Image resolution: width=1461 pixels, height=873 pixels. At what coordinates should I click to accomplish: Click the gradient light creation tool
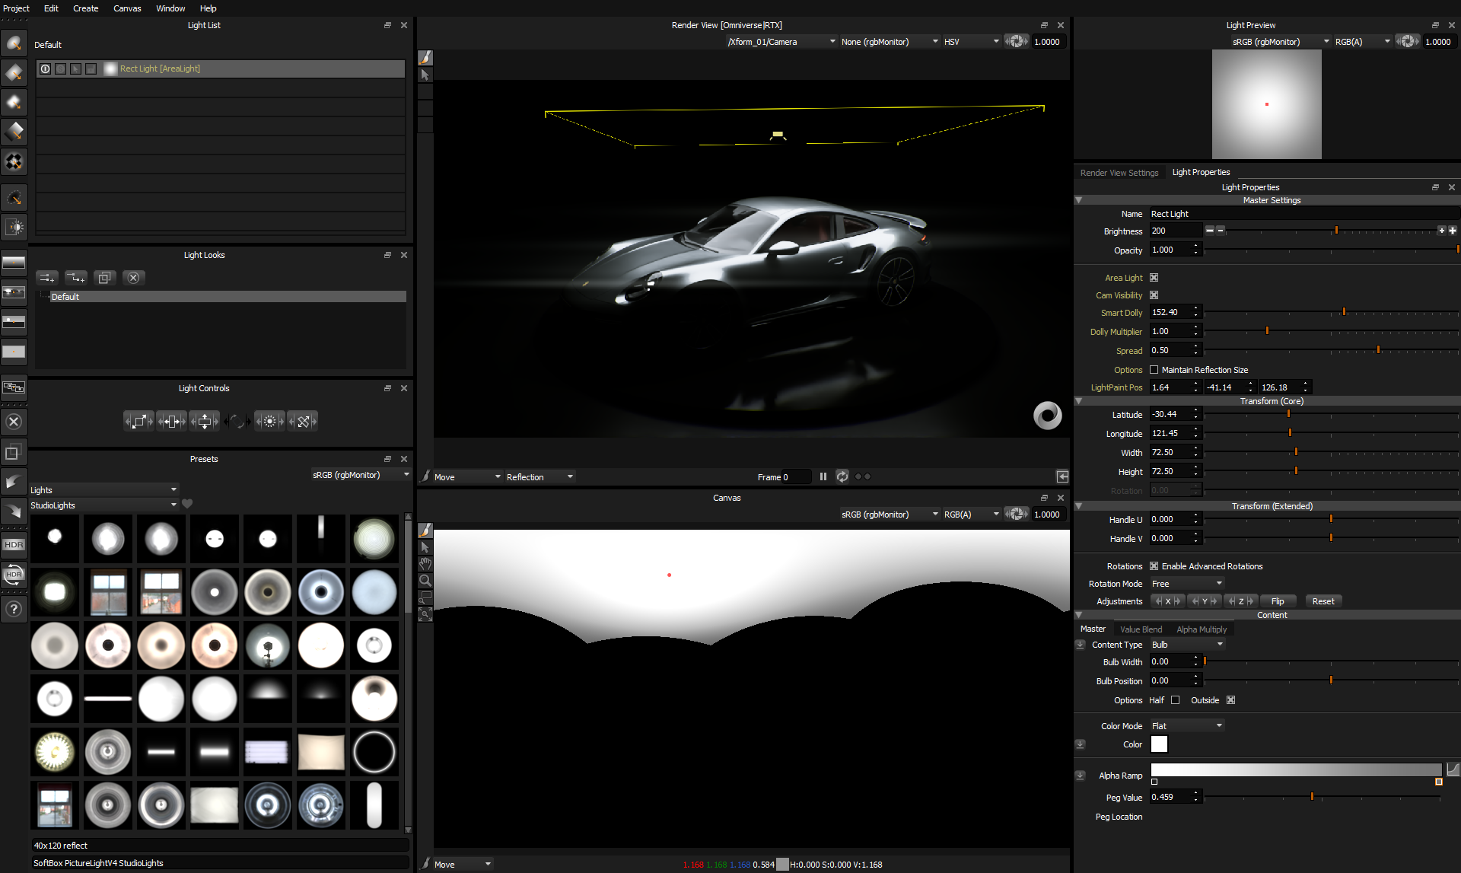click(14, 132)
